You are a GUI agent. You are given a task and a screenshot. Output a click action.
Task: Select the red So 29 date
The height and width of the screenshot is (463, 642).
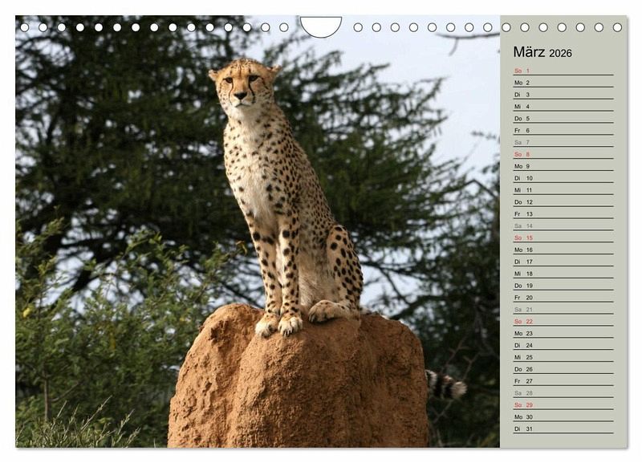click(x=563, y=405)
